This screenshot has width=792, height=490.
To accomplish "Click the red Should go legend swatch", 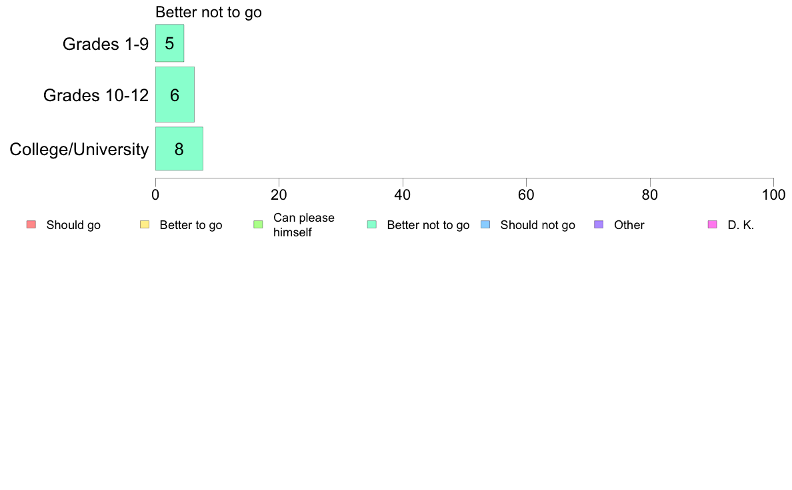I will pos(31,224).
